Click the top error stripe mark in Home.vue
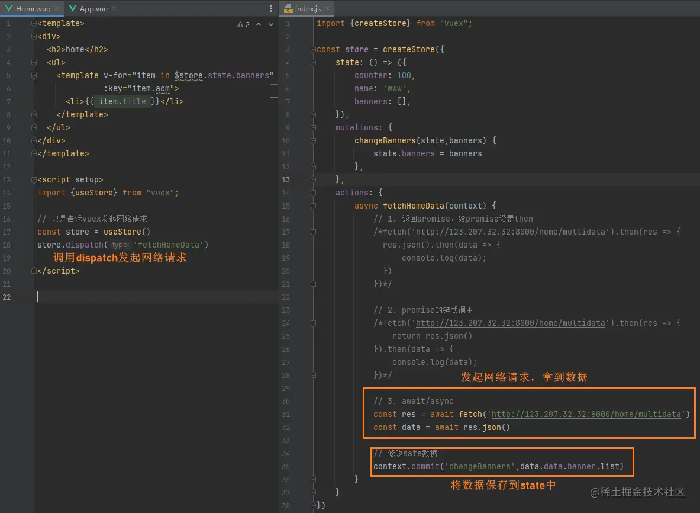 click(x=273, y=85)
